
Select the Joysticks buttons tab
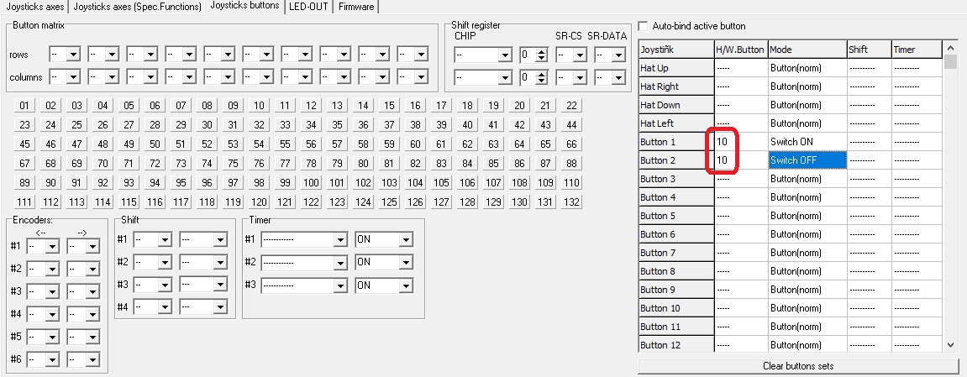(x=244, y=6)
